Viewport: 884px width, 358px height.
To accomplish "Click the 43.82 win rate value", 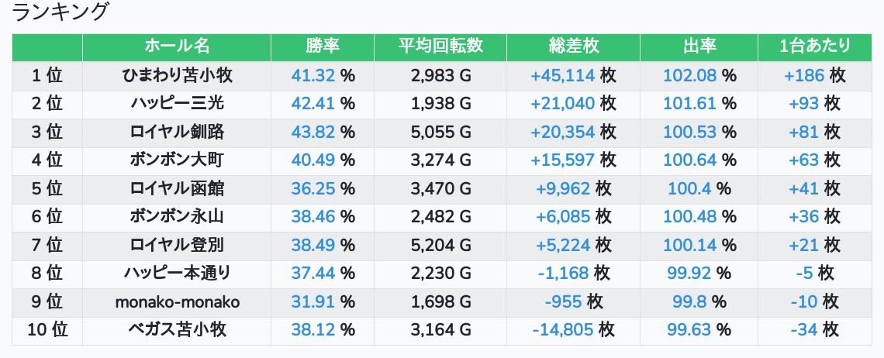I will pyautogui.click(x=313, y=132).
